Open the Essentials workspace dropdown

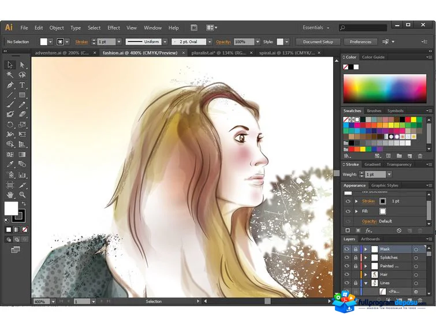[x=316, y=28]
